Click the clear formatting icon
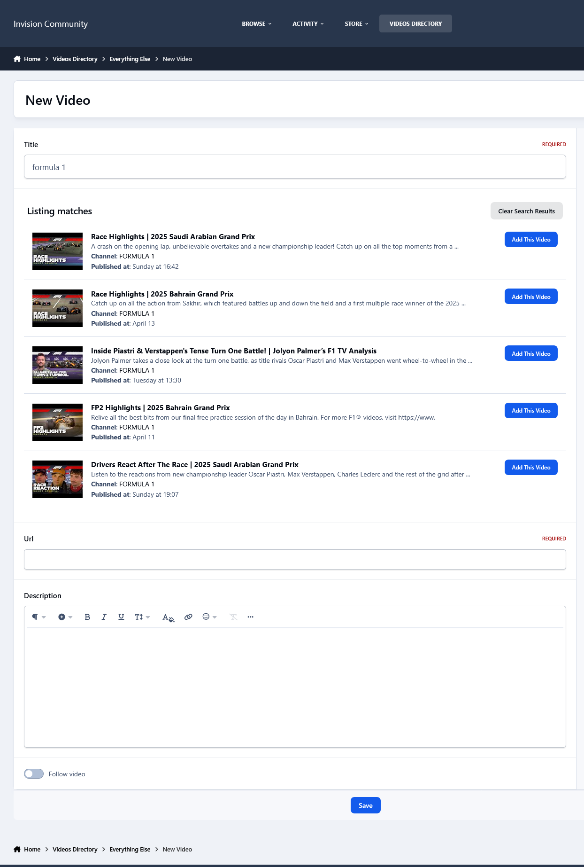The image size is (584, 867). tap(233, 617)
